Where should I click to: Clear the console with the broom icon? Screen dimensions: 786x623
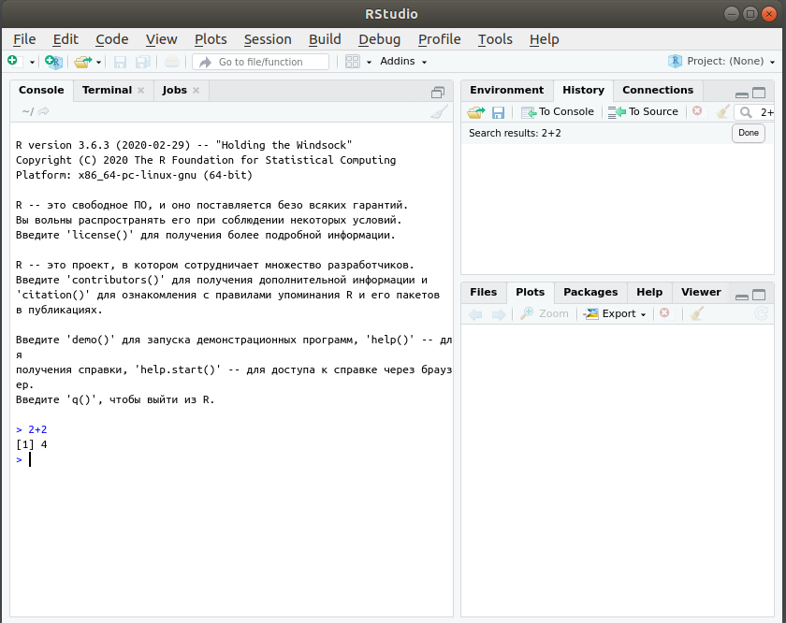[x=439, y=111]
